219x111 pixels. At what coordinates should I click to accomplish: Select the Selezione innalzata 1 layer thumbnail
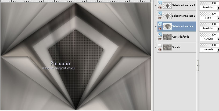pyautogui.click(x=167, y=16)
